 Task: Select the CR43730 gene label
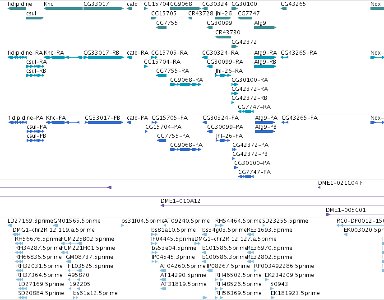click(x=228, y=33)
